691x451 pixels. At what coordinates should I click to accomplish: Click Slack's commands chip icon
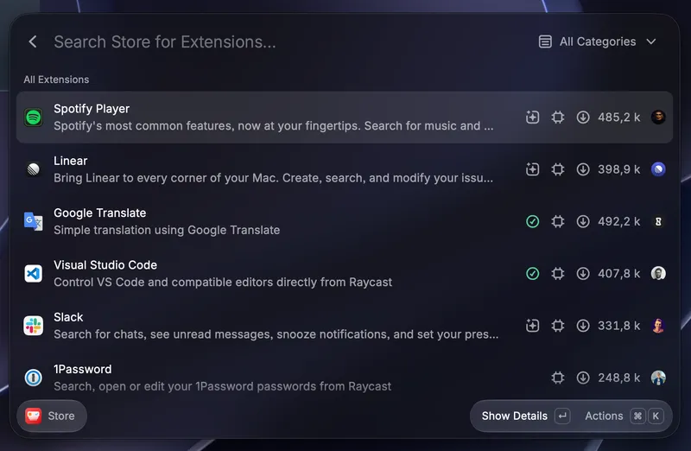click(x=558, y=326)
